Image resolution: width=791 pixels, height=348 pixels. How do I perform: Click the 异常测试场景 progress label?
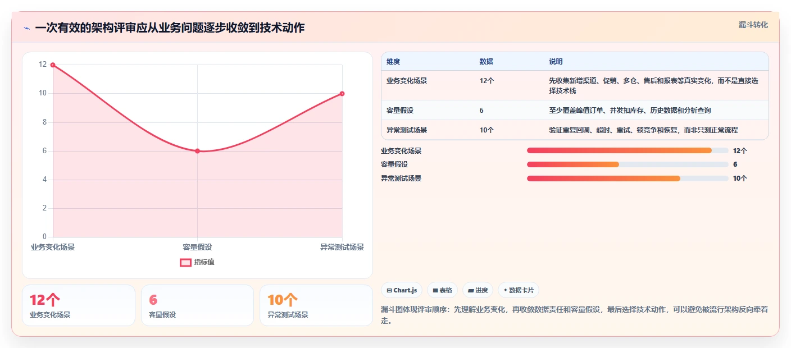(x=401, y=178)
